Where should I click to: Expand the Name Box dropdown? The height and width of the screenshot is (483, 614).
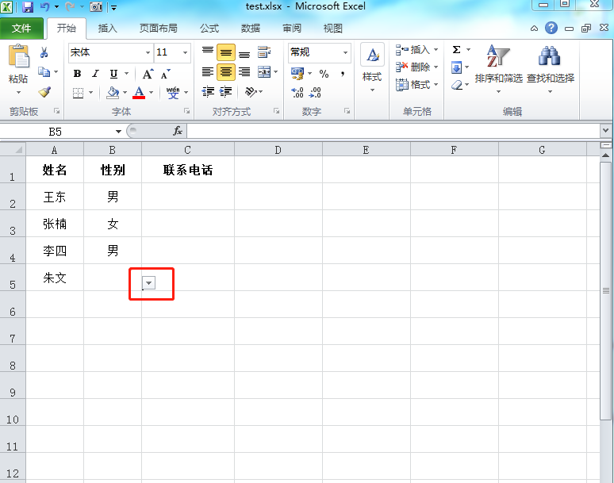point(118,132)
